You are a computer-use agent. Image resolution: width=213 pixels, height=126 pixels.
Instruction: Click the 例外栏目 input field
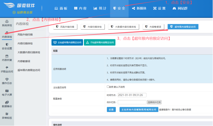click(x=132, y=102)
